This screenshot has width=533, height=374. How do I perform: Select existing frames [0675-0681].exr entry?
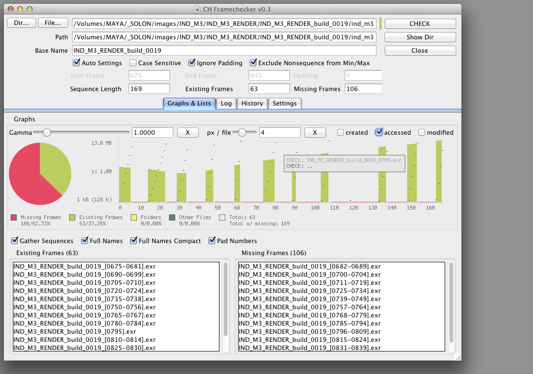point(116,267)
